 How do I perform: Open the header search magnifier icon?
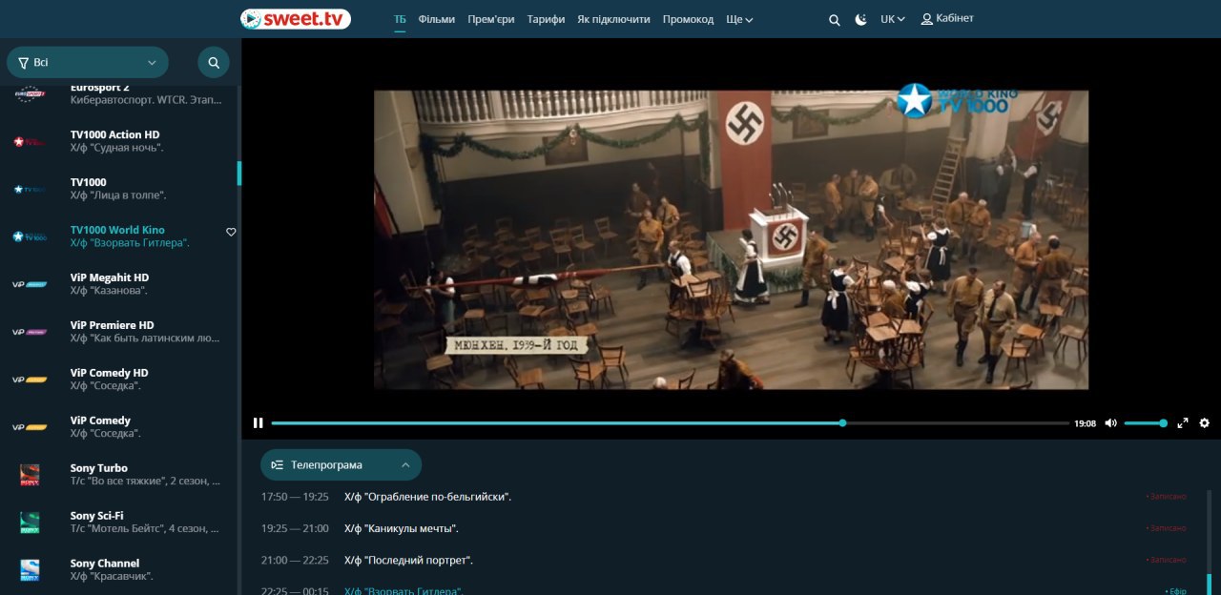835,19
